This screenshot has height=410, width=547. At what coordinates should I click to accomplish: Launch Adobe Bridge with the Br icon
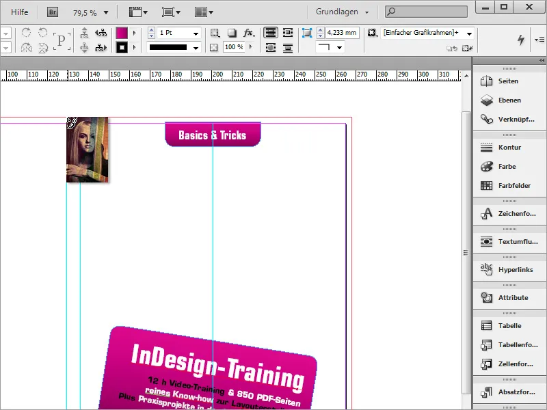[x=53, y=12]
